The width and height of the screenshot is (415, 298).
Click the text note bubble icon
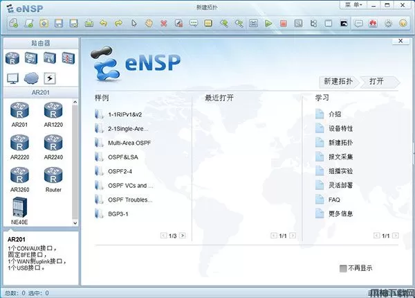(194, 24)
